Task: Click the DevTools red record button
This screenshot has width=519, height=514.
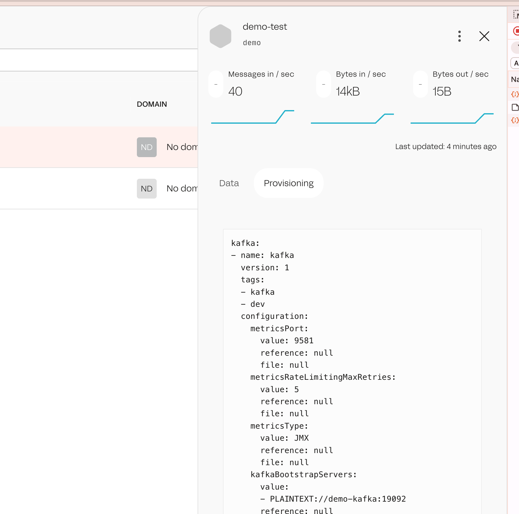Action: pyautogui.click(x=516, y=31)
